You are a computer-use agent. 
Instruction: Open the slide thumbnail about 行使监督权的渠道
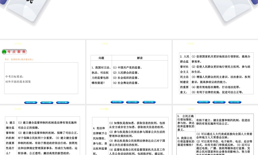(x=215, y=130)
